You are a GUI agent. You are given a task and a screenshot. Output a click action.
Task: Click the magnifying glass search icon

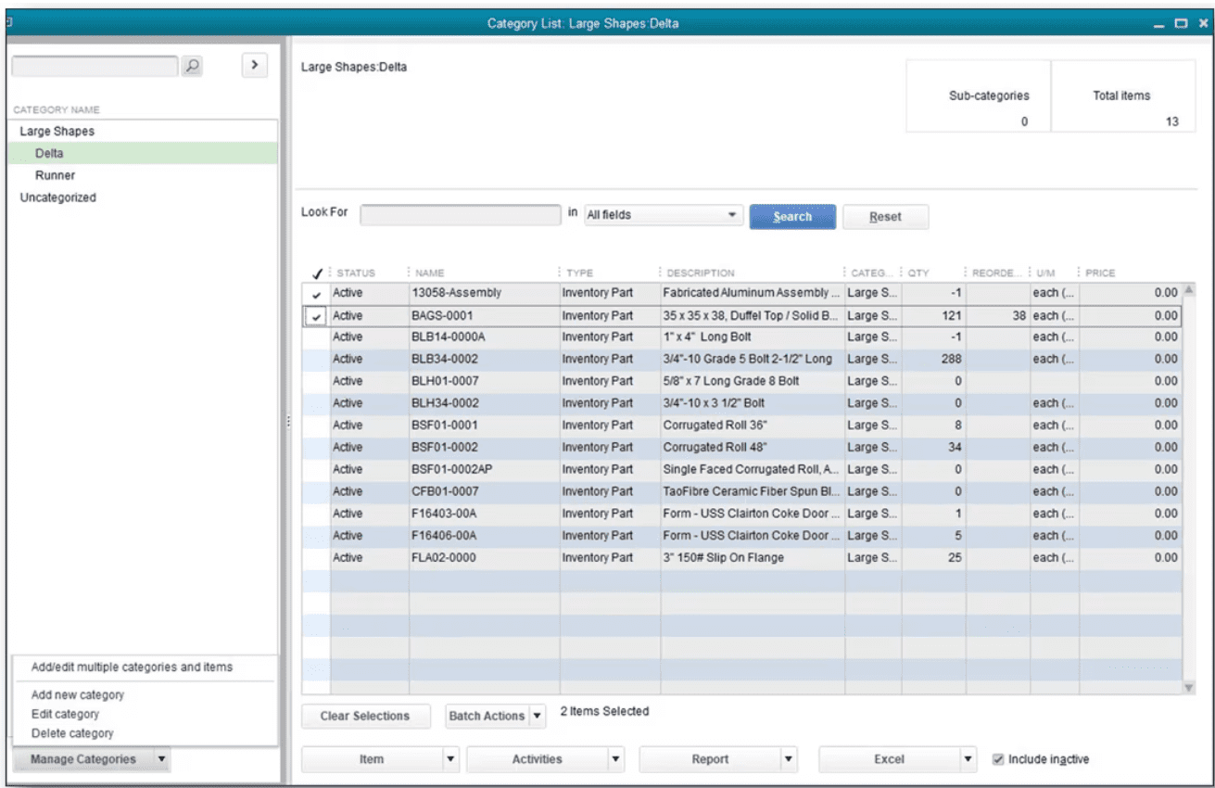coord(191,67)
